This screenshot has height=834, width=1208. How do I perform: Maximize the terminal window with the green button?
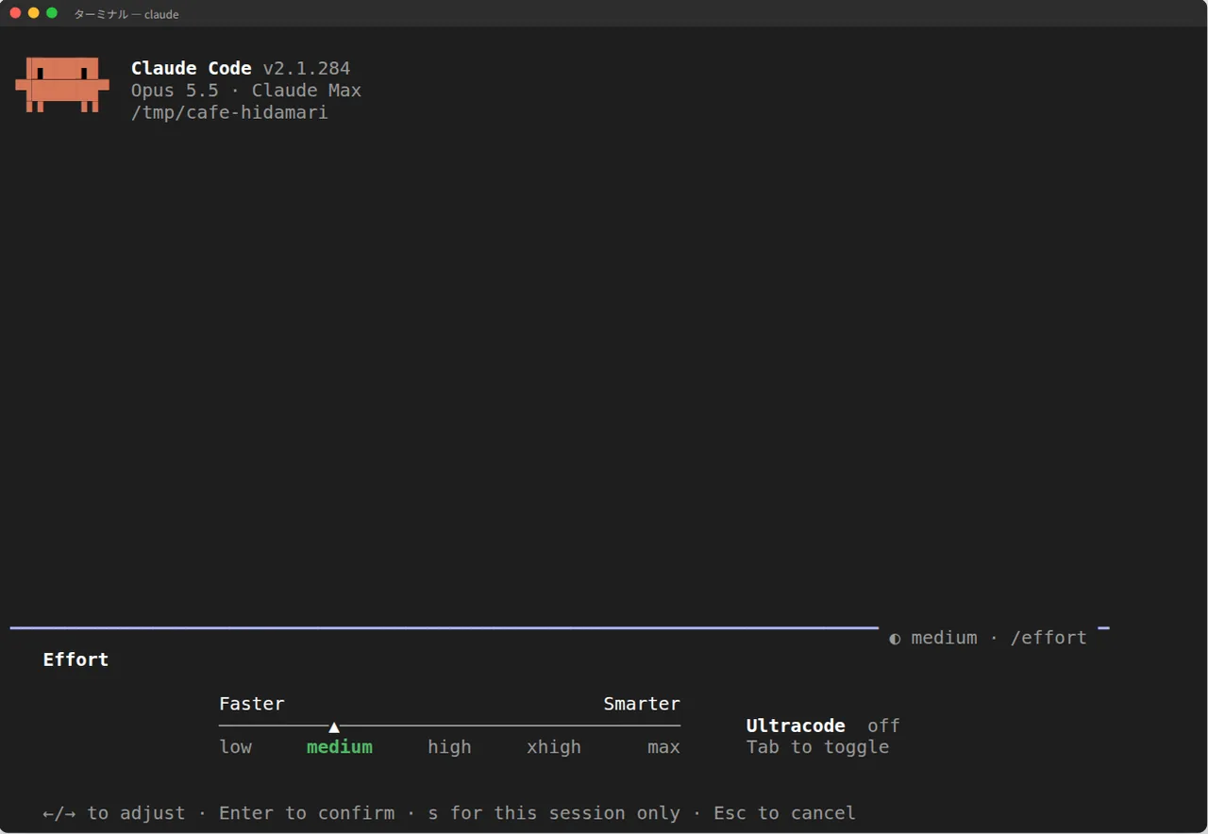(52, 13)
